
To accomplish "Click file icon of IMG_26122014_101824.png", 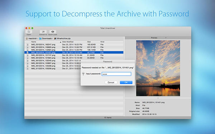I will click(28, 58).
